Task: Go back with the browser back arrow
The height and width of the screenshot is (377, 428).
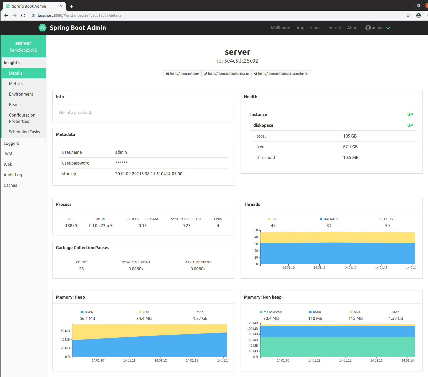Action: 6,15
